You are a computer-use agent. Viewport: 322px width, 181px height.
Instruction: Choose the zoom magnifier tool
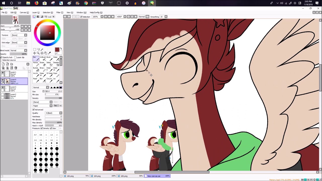point(38,53)
